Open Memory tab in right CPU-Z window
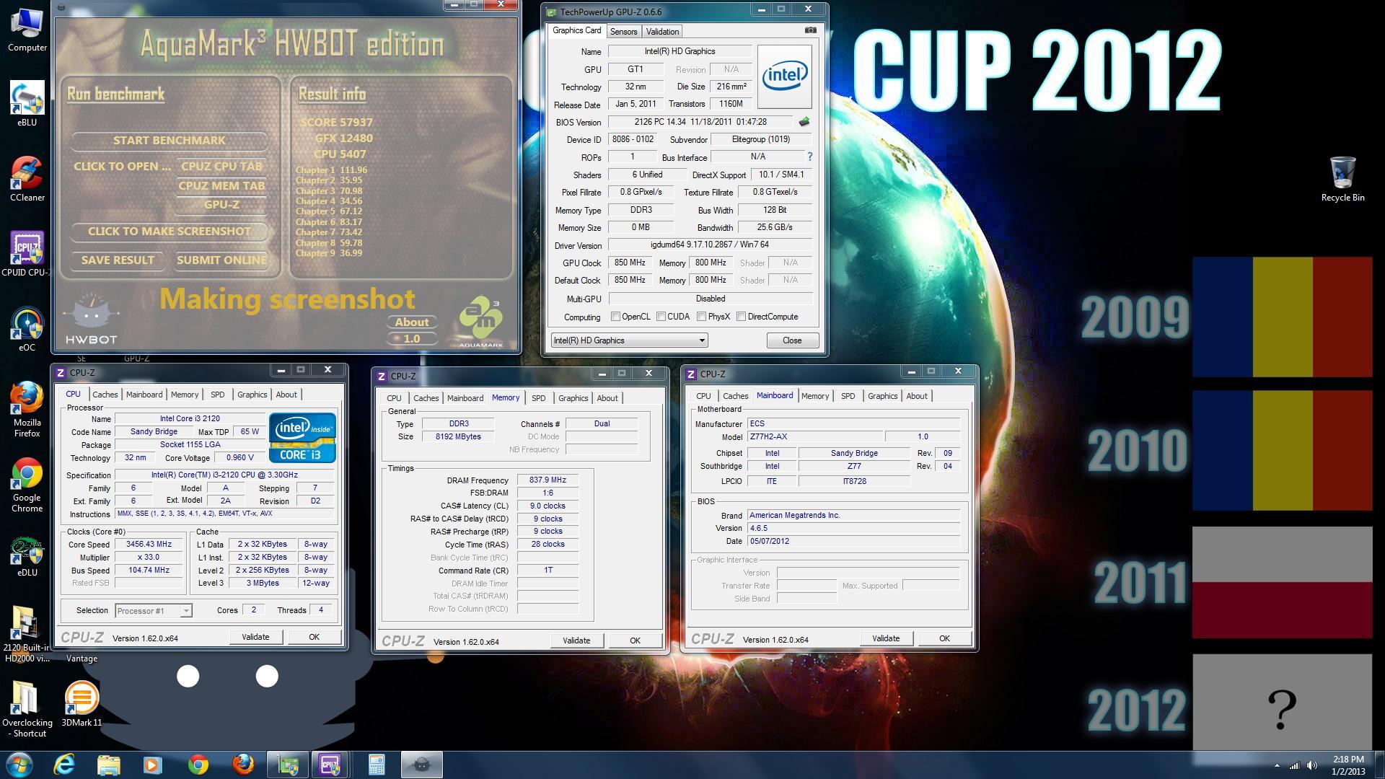 [815, 396]
